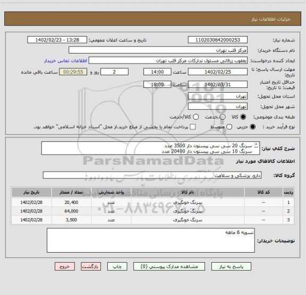Screen dimensions: 306x295
Task: Click row number 3 cell
Action: [288, 220]
